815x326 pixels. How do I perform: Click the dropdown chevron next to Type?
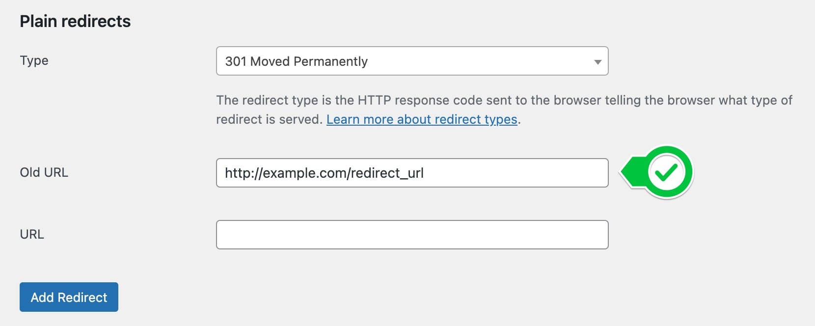[x=598, y=62]
